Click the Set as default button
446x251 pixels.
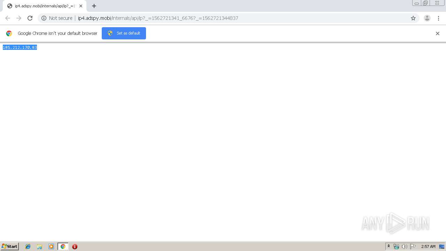(124, 33)
